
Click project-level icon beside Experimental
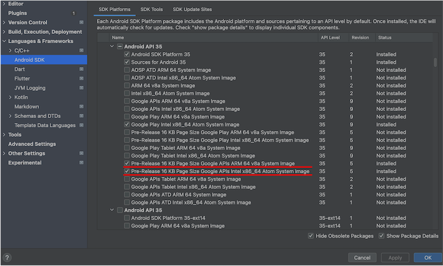point(81,162)
